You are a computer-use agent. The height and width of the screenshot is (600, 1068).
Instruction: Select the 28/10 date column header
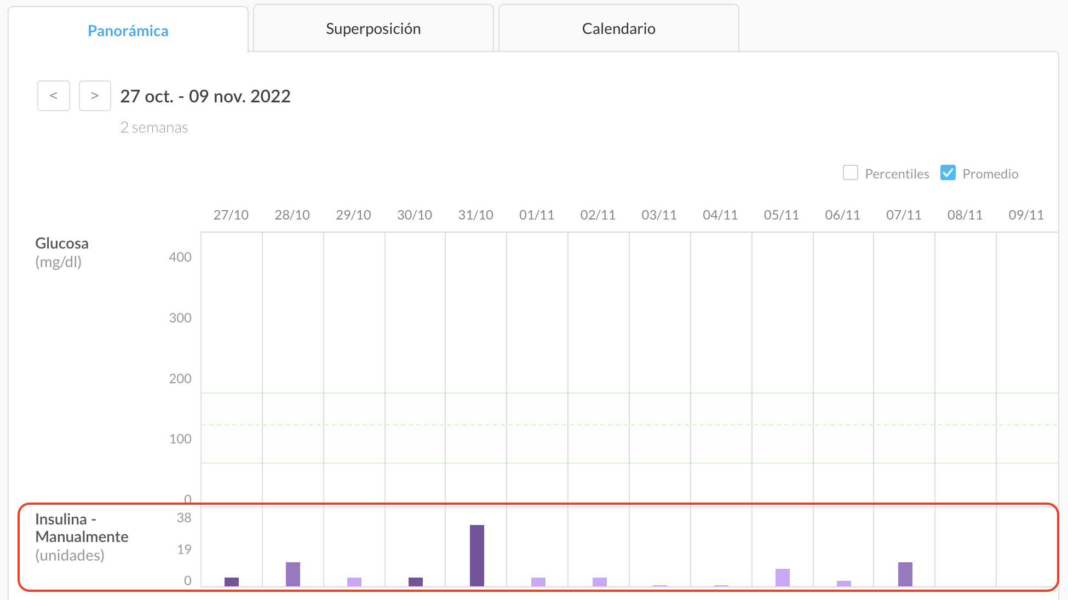coord(292,215)
